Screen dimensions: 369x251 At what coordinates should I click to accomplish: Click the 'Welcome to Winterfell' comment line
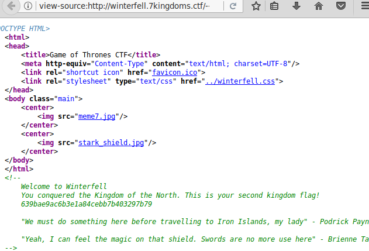click(x=64, y=187)
